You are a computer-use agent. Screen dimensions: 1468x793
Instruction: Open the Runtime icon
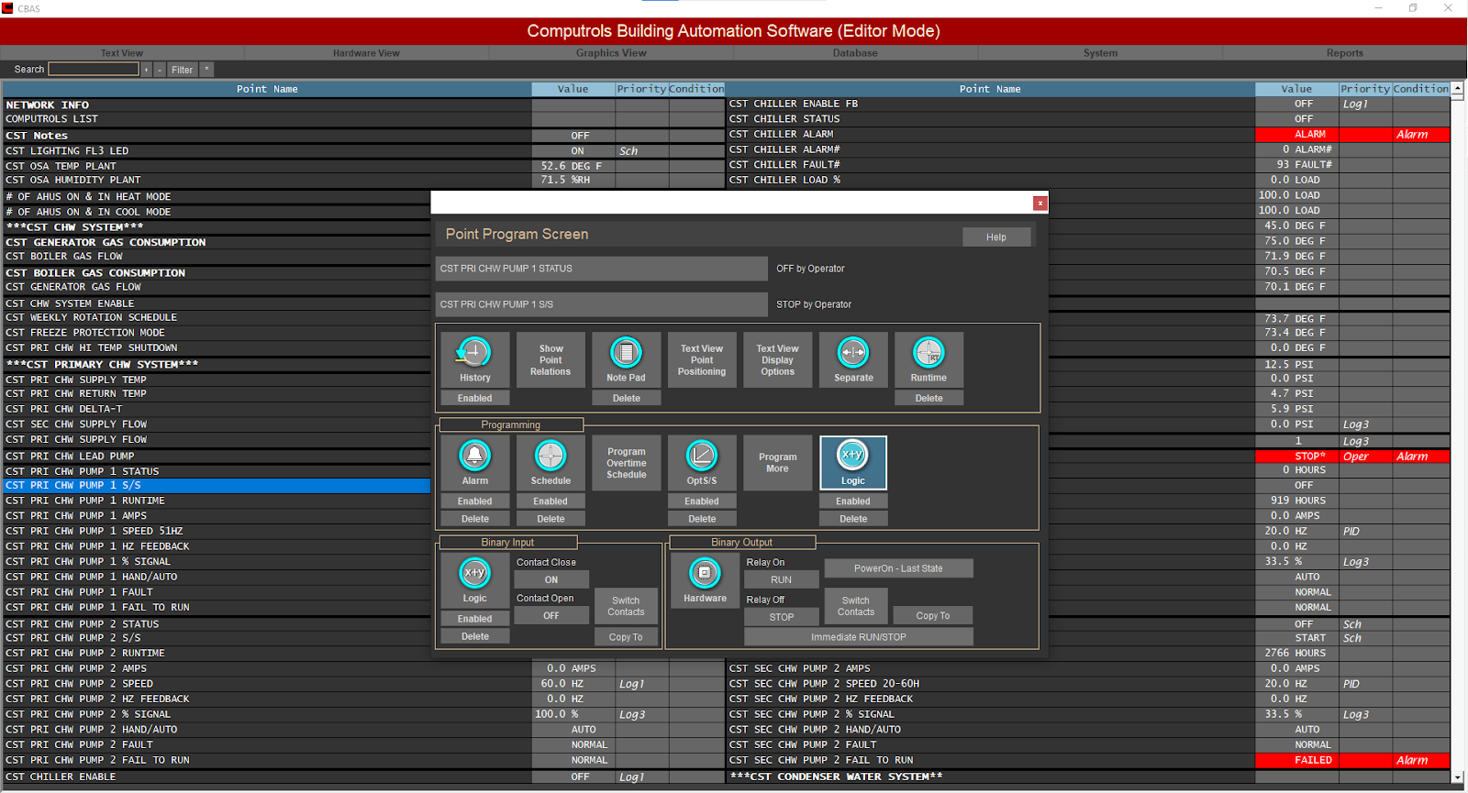pos(929,359)
